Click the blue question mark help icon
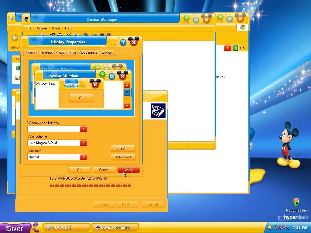 tap(123, 42)
